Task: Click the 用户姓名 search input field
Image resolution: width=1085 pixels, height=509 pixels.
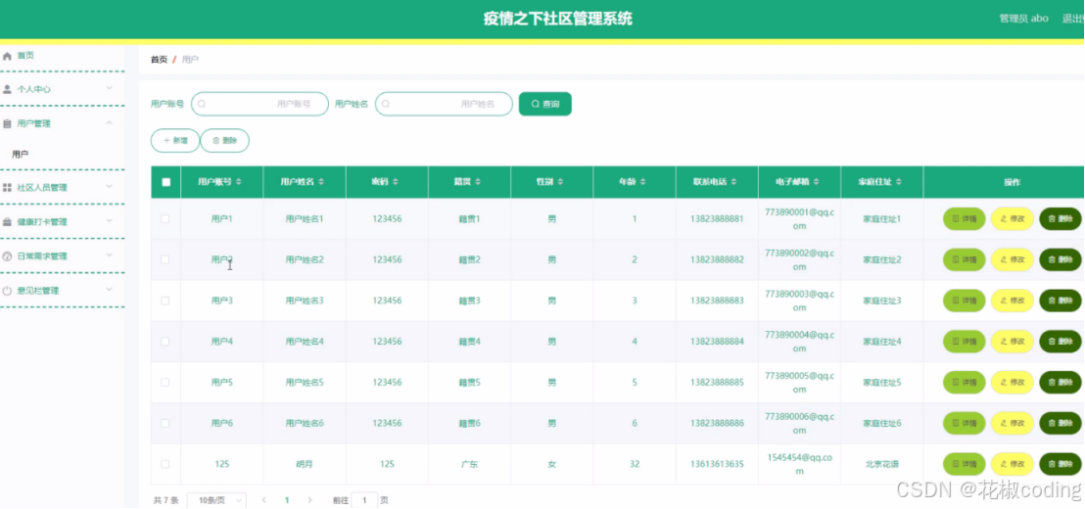Action: [444, 104]
